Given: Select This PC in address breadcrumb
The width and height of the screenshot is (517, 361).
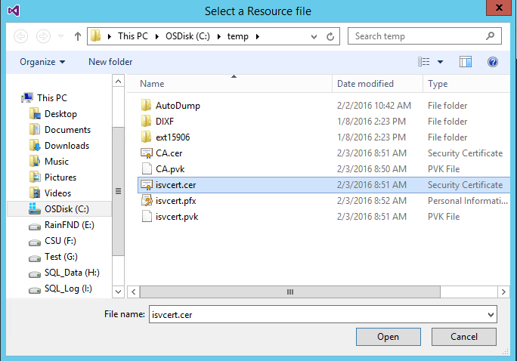Looking at the screenshot, I should [x=133, y=36].
